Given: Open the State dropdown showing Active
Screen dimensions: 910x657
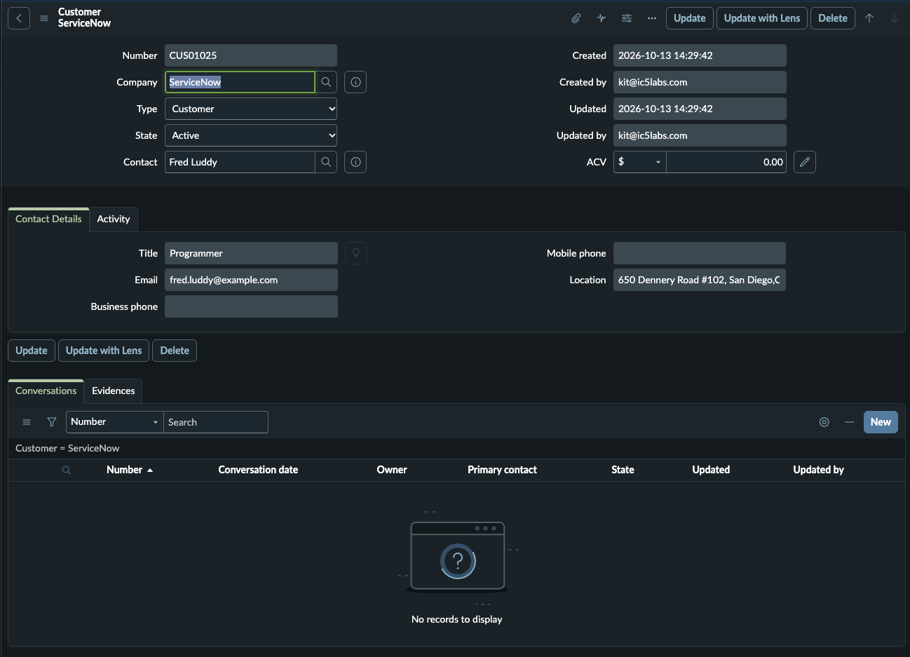Looking at the screenshot, I should [x=251, y=135].
